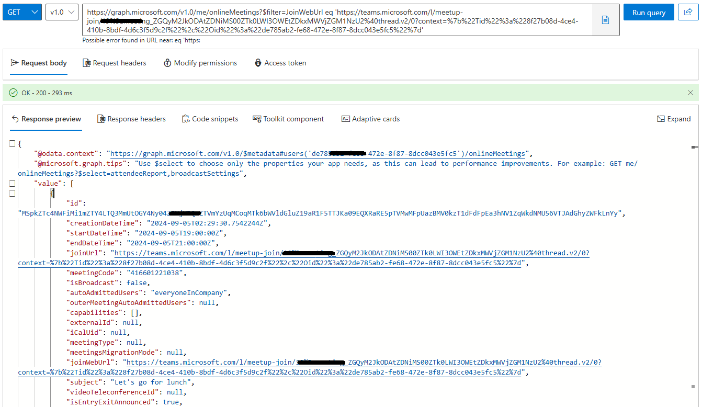Click the Code snippets tab icon
The image size is (702, 407).
pyautogui.click(x=186, y=119)
